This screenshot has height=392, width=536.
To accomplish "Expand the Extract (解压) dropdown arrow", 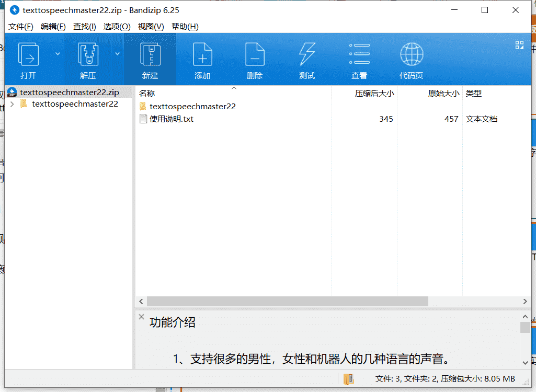I will pyautogui.click(x=117, y=54).
